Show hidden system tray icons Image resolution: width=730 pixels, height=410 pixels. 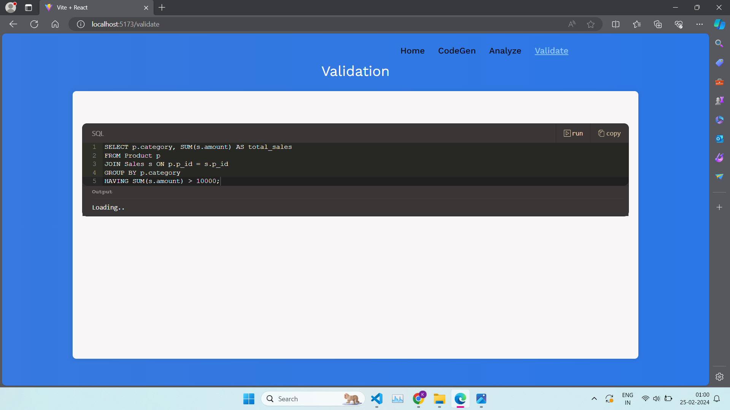(x=594, y=399)
